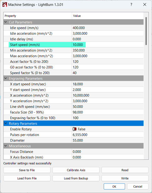Viewport: 152px width, 193px height.
Task: Click the Value column header
Action: click(77, 16)
